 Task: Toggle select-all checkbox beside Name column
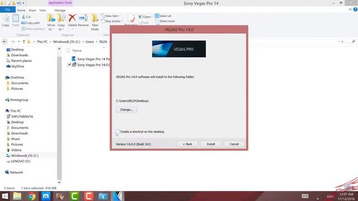point(68,50)
